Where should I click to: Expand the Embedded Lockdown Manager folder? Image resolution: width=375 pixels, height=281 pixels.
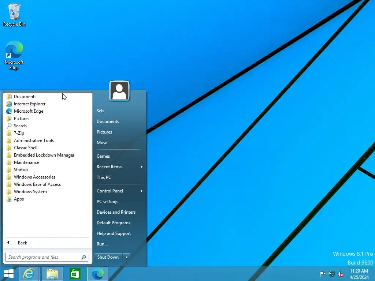[x=47, y=155]
